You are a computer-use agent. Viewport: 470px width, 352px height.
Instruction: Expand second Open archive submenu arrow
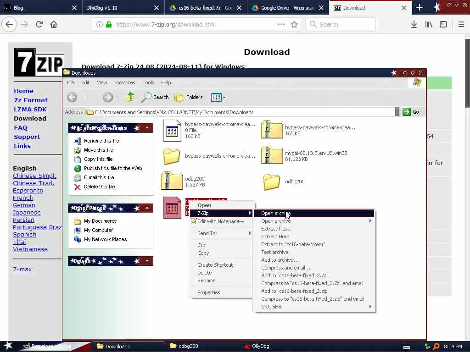(x=370, y=221)
